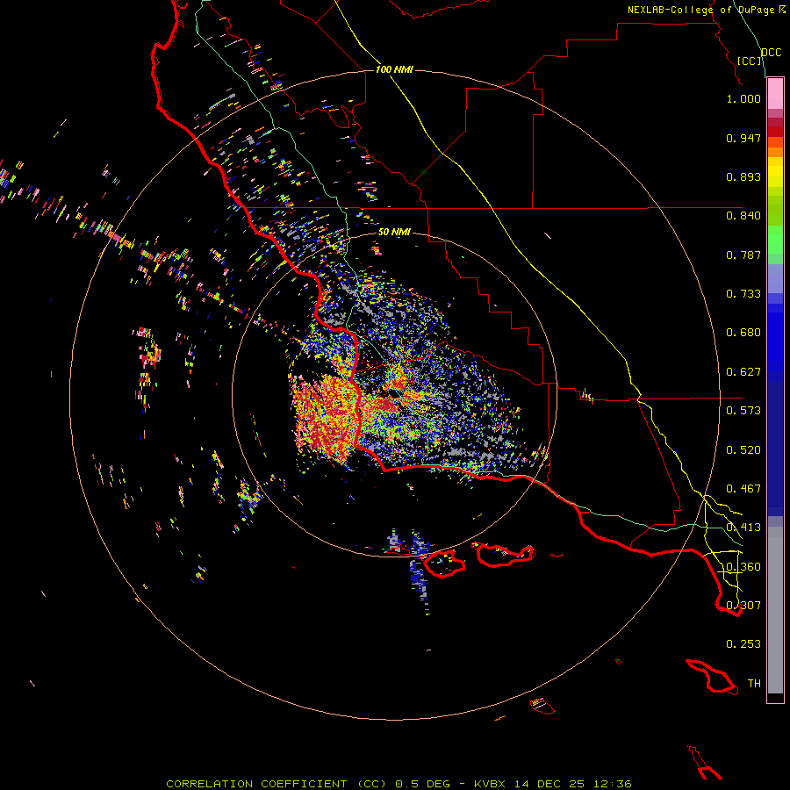Click the pink swatch beside 1.000
This screenshot has height=790, width=790.
[x=775, y=94]
